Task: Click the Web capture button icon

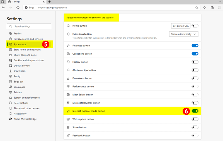Action: (68, 119)
